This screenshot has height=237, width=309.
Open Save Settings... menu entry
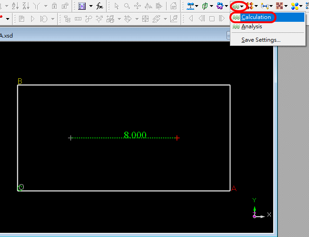(x=261, y=40)
